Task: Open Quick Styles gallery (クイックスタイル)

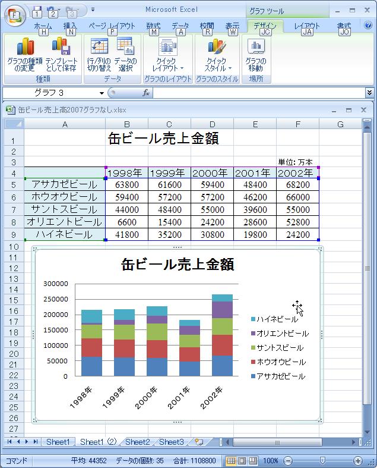Action: (x=217, y=55)
